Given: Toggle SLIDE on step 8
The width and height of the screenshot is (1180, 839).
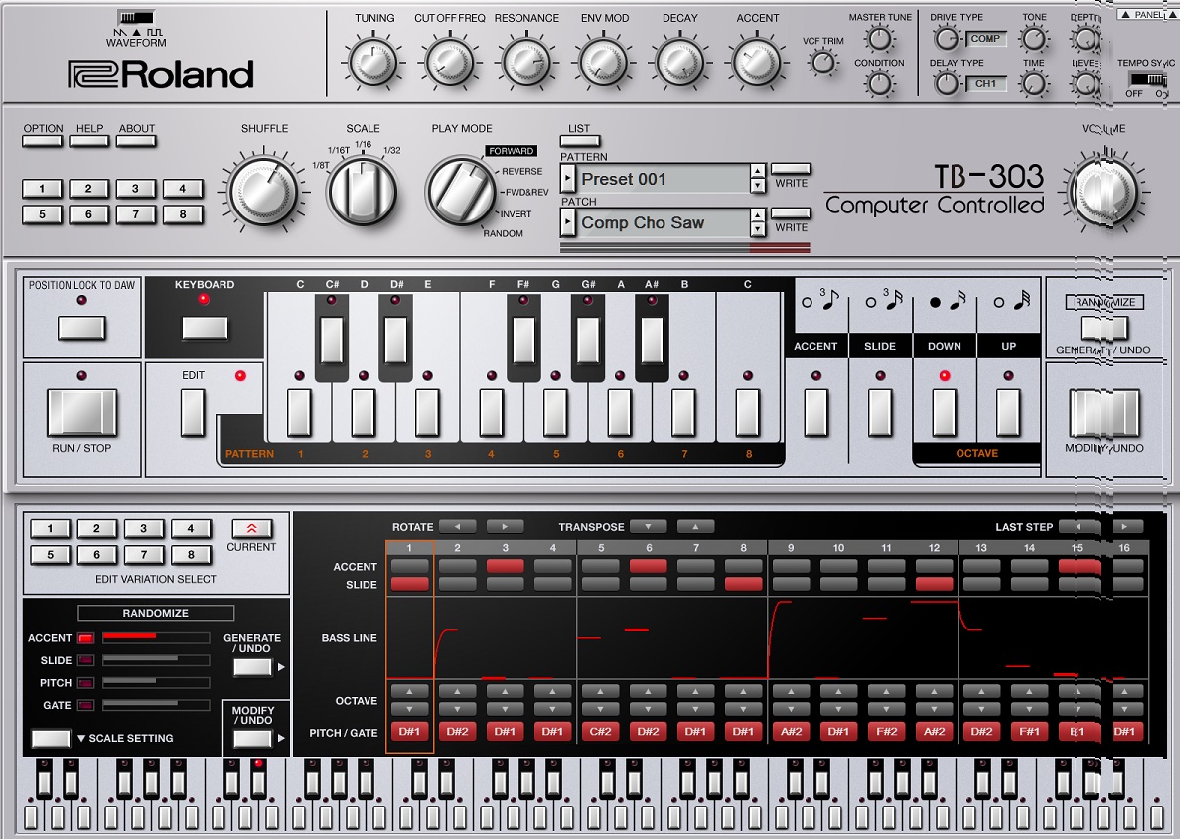Looking at the screenshot, I should click(x=744, y=584).
